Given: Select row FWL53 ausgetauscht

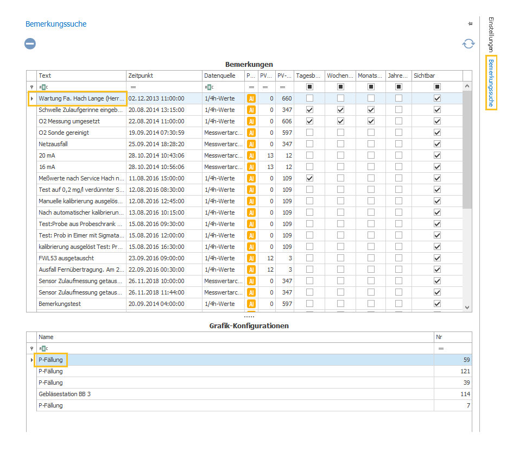Looking at the screenshot, I should [x=244, y=258].
